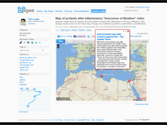Click the logout link
167x125 pixels.
tap(147, 7)
